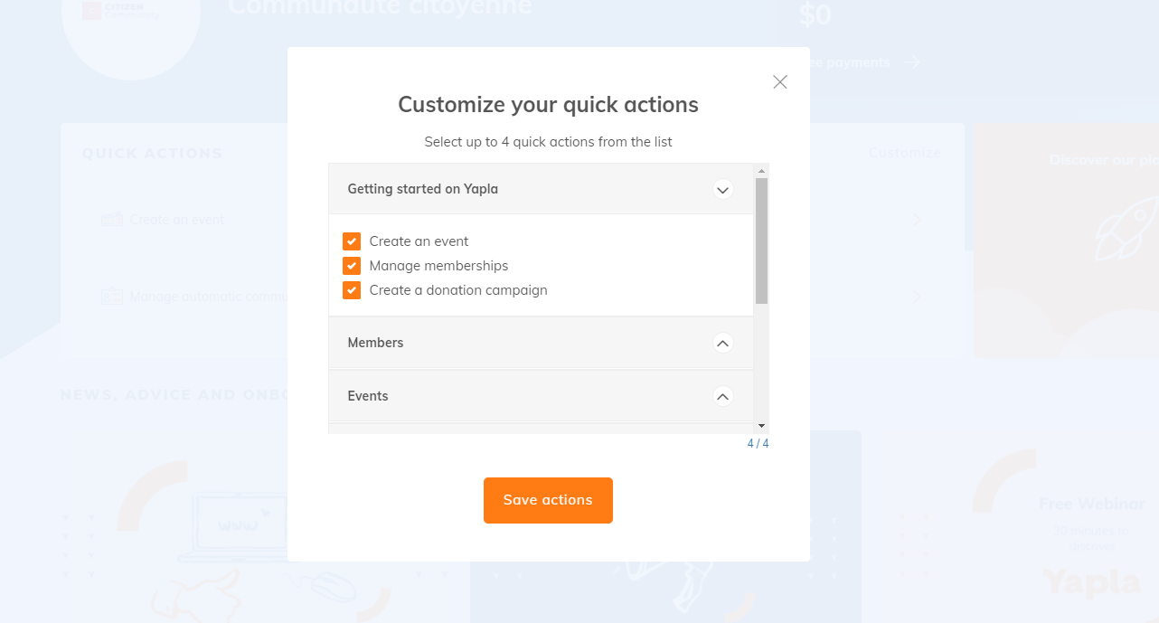Expand the Events section chevron
The image size is (1159, 623).
[722, 396]
